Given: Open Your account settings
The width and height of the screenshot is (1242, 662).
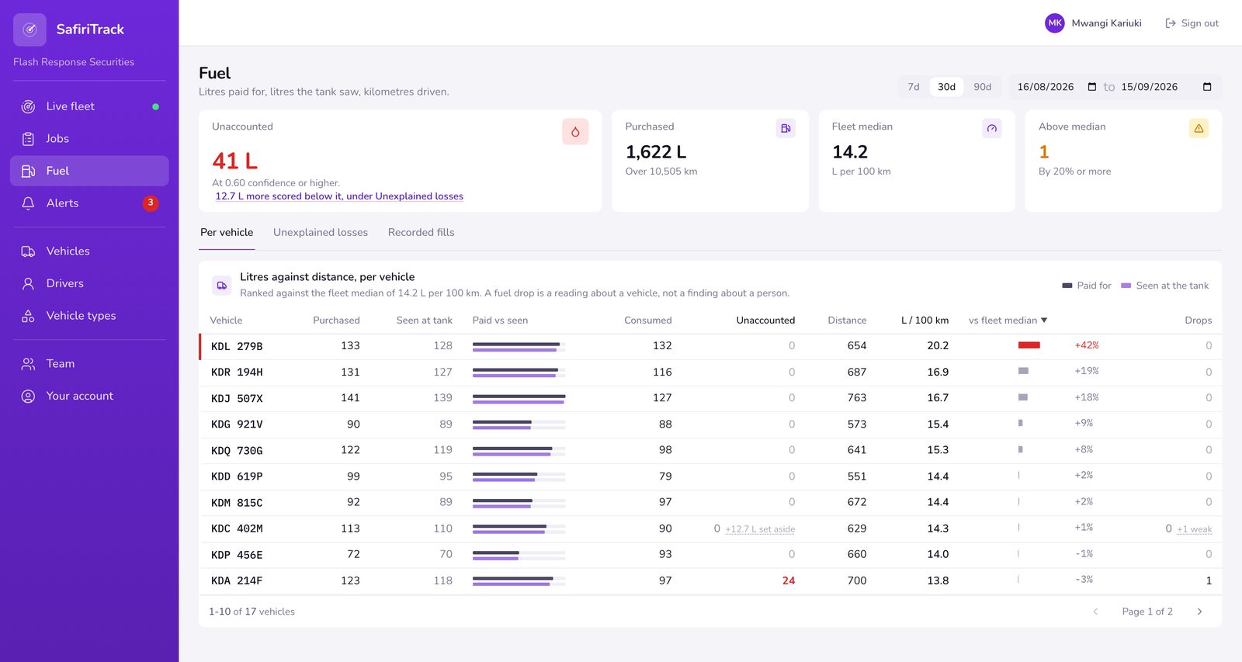Looking at the screenshot, I should tap(89, 396).
